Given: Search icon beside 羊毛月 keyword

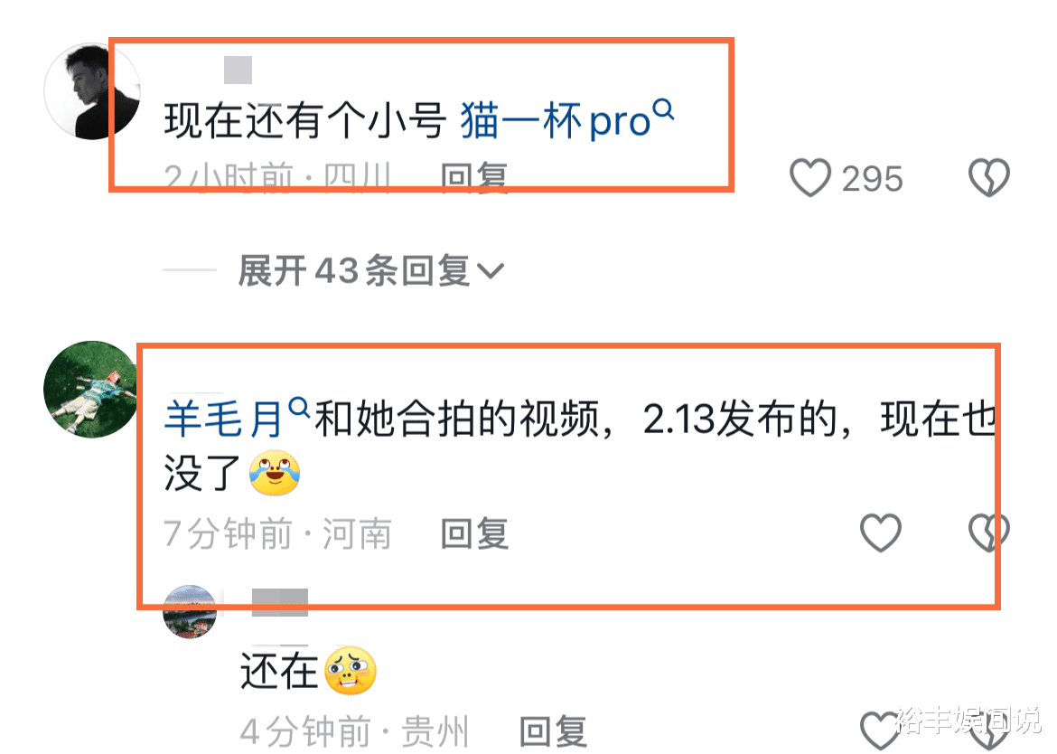Looking at the screenshot, I should [x=299, y=407].
